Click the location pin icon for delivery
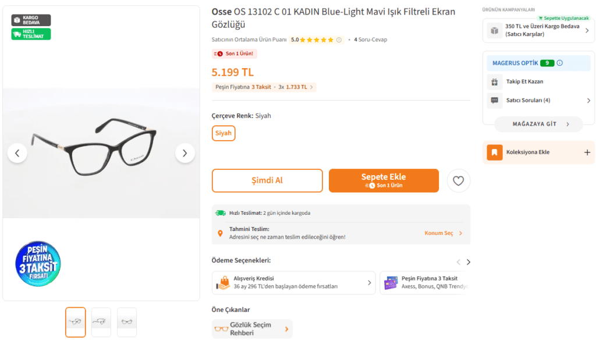Image resolution: width=596 pixels, height=345 pixels. click(220, 233)
